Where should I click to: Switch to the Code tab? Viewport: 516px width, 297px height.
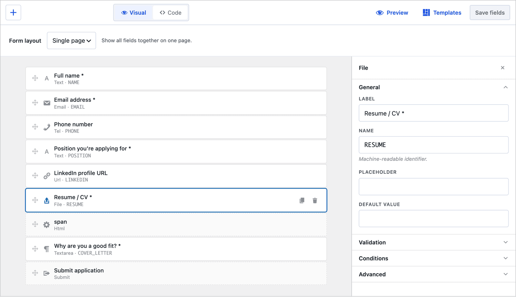click(170, 13)
